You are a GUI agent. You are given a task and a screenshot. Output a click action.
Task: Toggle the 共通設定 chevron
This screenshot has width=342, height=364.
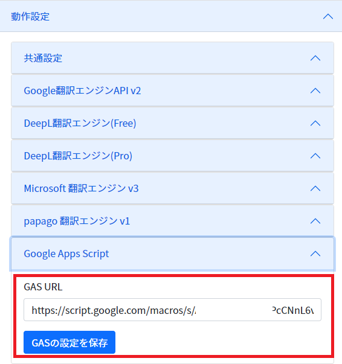pyautogui.click(x=315, y=58)
